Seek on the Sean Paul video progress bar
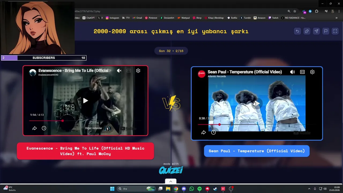 (x=257, y=125)
